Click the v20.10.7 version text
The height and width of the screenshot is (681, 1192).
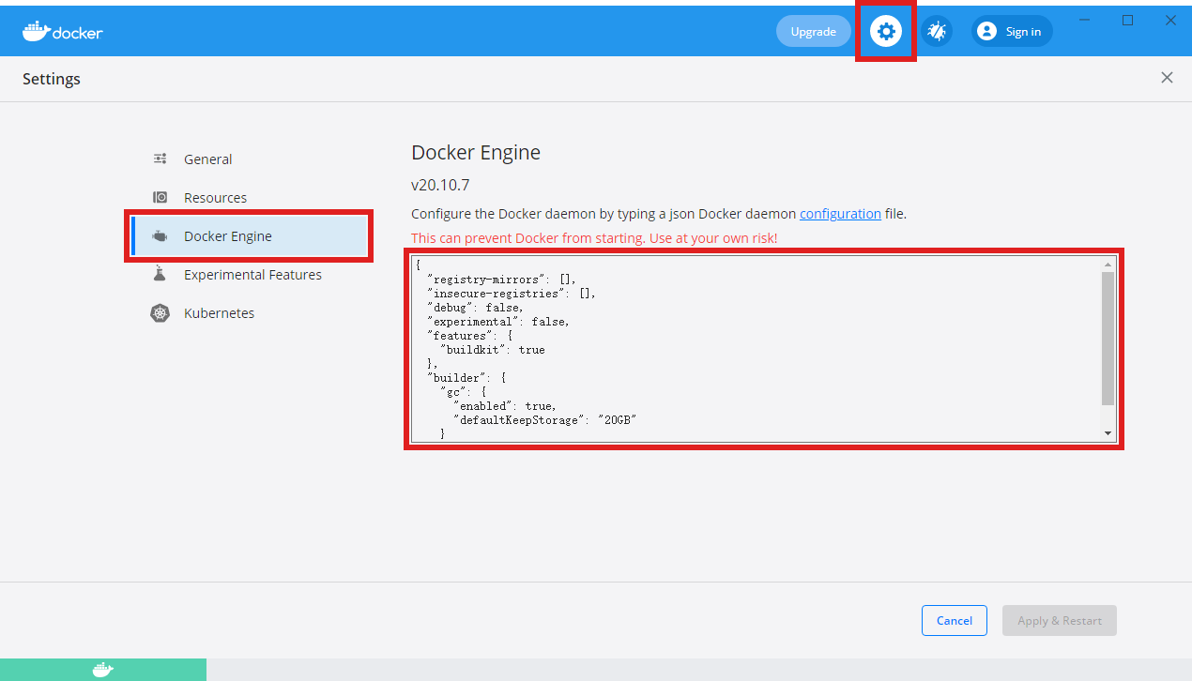[440, 185]
